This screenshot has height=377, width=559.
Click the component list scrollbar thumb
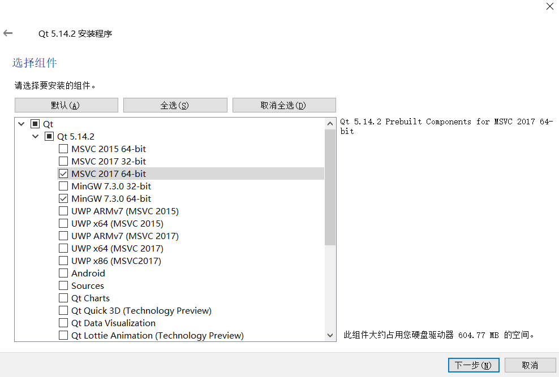point(330,187)
